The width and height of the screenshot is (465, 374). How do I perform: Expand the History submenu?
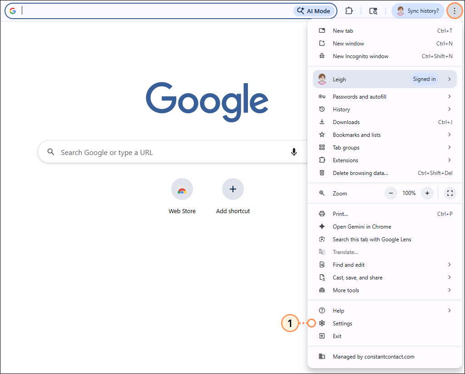341,109
